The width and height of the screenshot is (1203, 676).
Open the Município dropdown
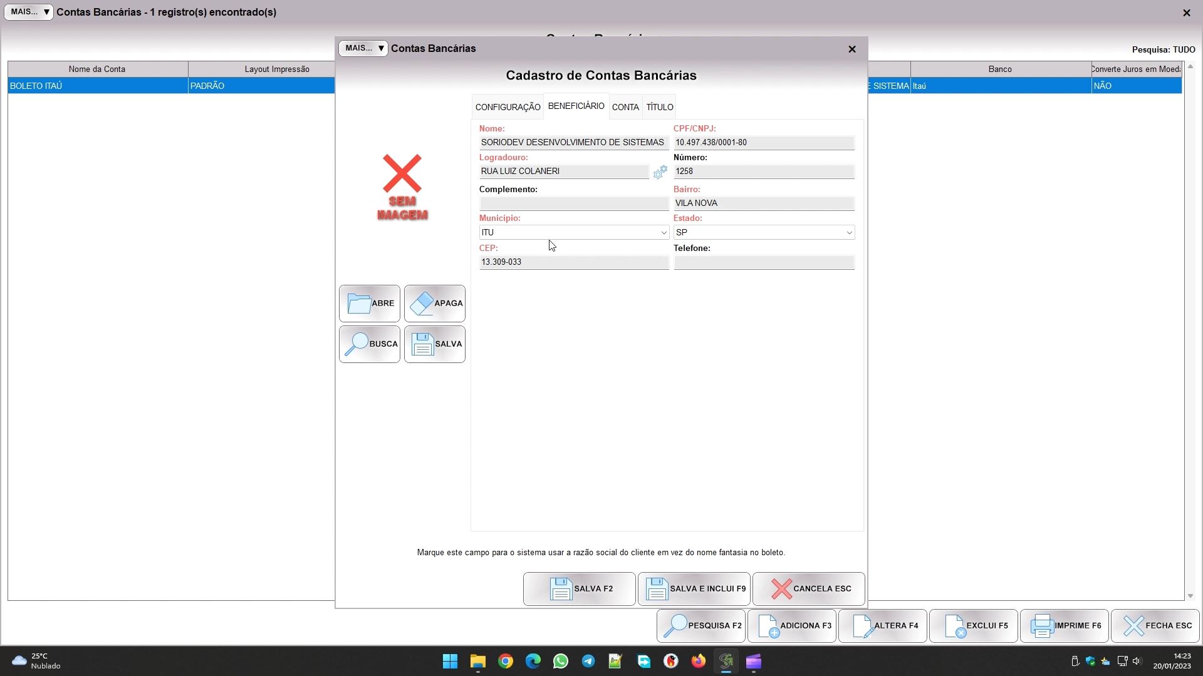pyautogui.click(x=664, y=233)
